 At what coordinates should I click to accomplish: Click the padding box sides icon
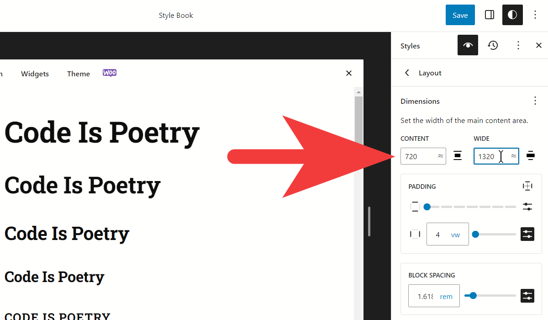[x=527, y=186]
